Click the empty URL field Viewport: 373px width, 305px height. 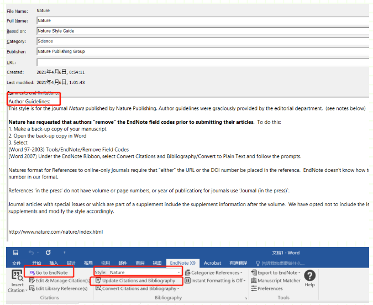tap(203, 62)
